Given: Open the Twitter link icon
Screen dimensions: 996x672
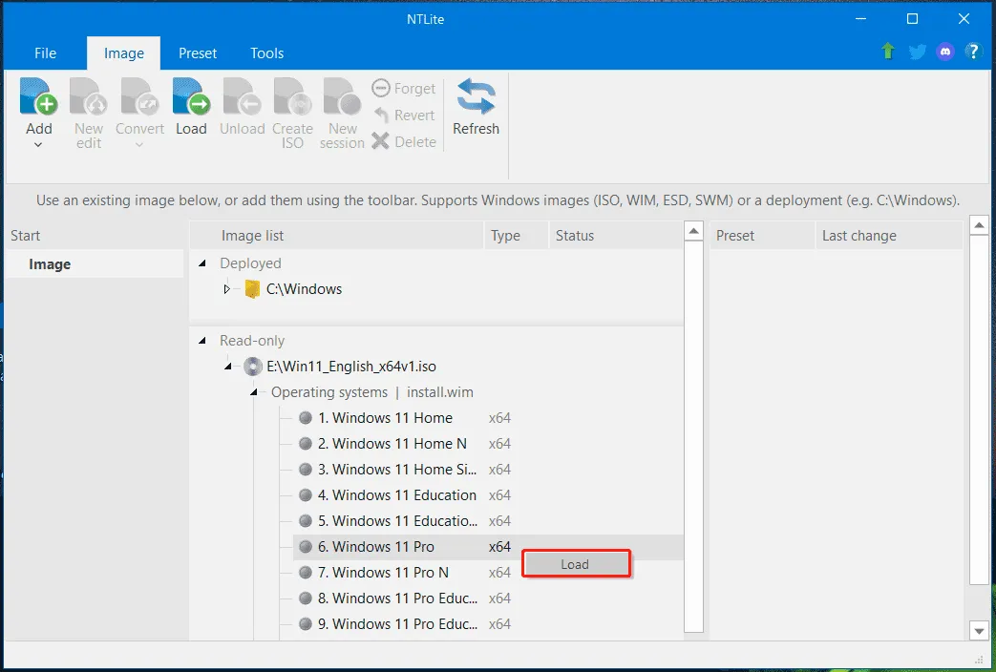Looking at the screenshot, I should click(918, 52).
